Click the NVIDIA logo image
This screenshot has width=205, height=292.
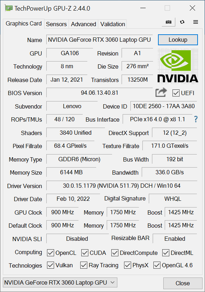[178, 65]
